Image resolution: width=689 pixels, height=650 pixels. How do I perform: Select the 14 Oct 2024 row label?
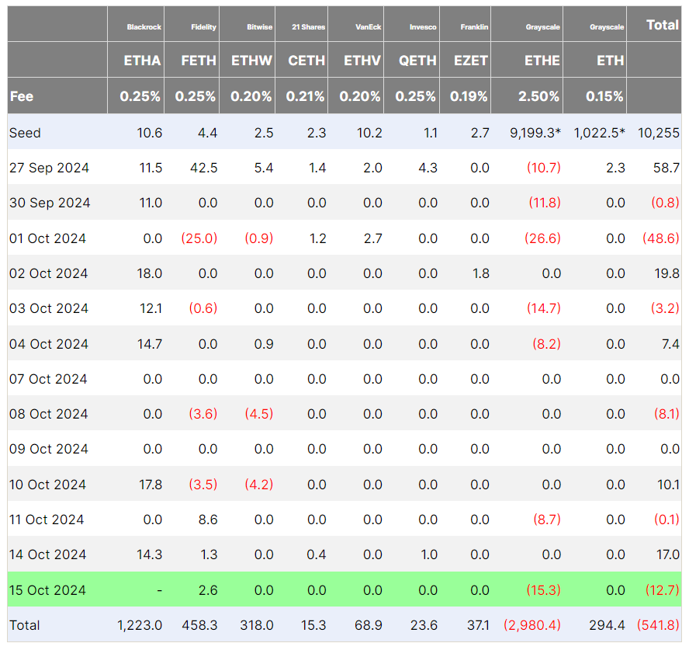click(48, 554)
